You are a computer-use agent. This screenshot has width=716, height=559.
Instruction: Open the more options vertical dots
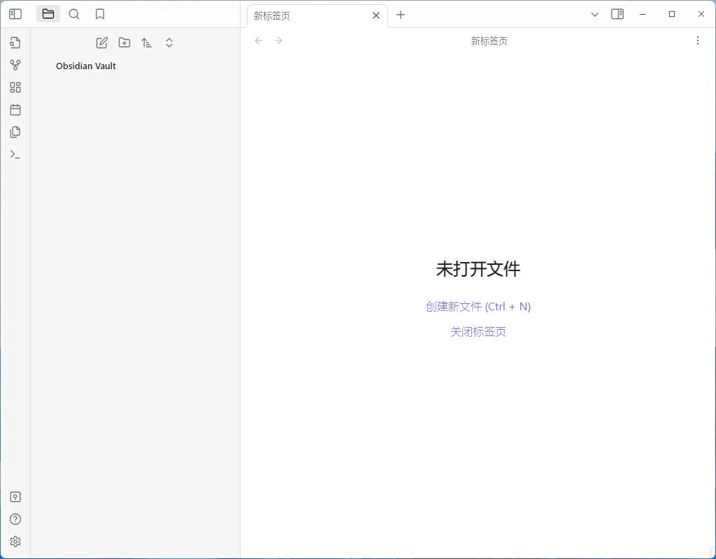[x=697, y=41]
